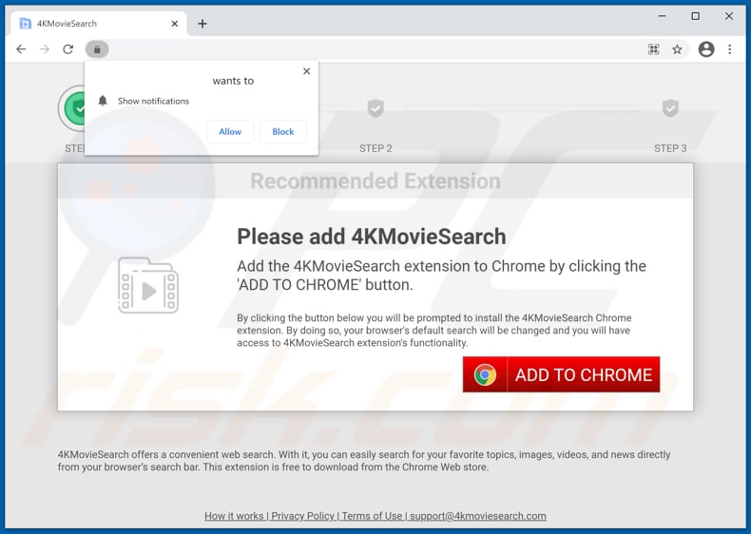Dismiss the notification permission popup

point(306,71)
